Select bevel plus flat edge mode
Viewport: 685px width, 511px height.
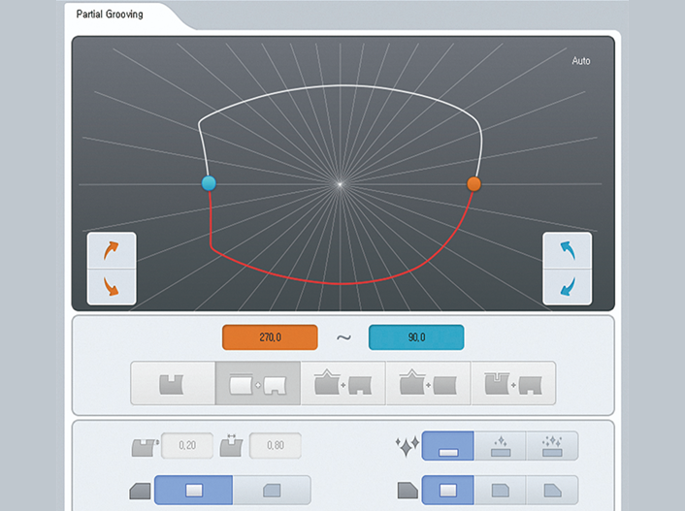(x=428, y=383)
